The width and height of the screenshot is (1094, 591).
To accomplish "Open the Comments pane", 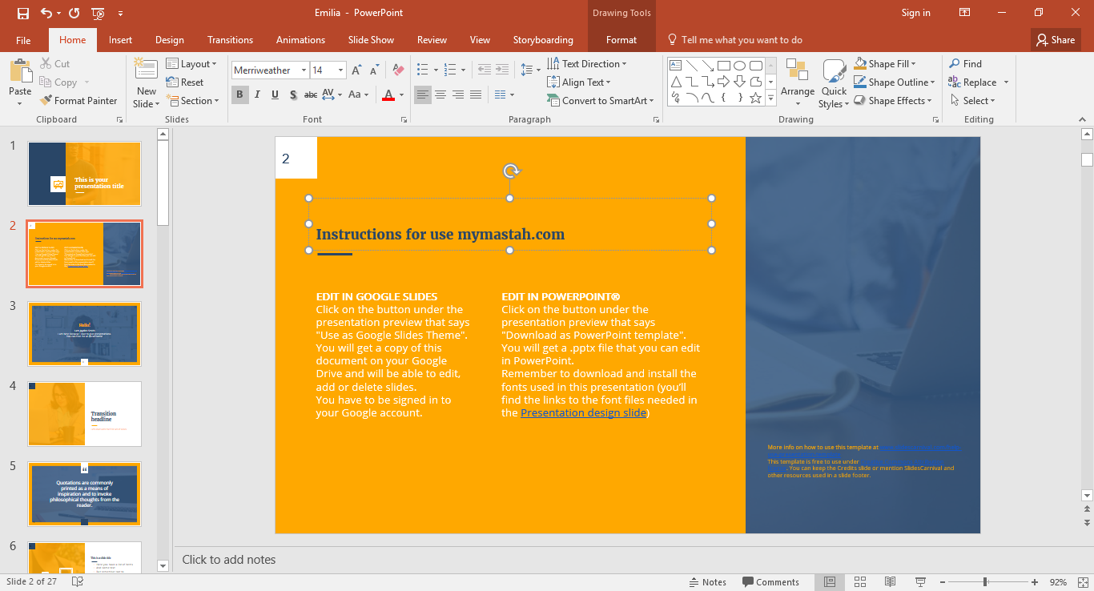I will (x=770, y=582).
